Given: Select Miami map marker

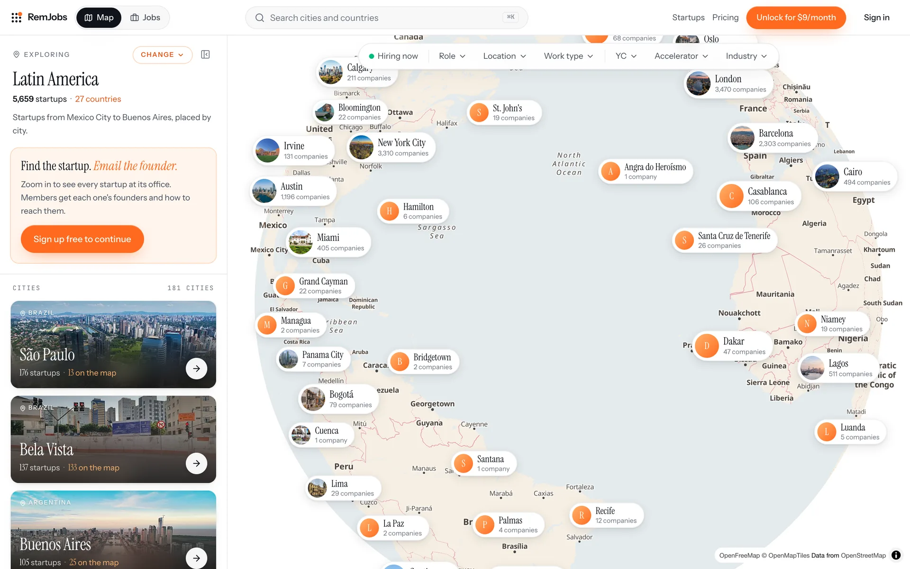Looking at the screenshot, I should pos(328,242).
